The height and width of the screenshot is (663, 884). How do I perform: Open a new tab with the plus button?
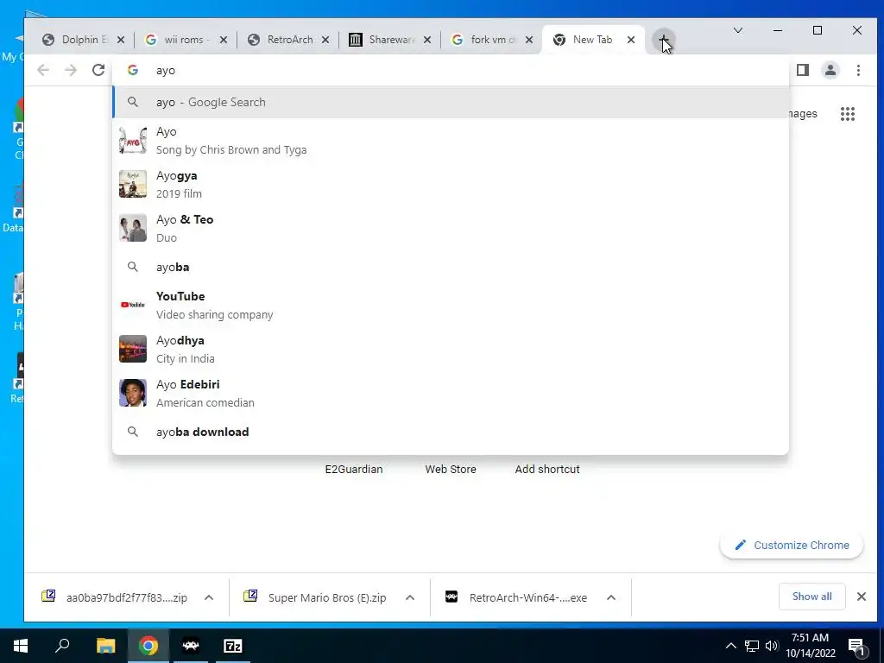[664, 40]
